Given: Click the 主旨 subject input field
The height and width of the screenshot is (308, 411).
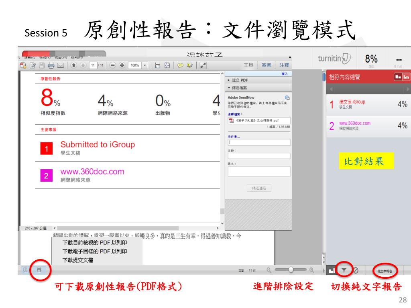Looking at the screenshot, I should click(x=259, y=156).
